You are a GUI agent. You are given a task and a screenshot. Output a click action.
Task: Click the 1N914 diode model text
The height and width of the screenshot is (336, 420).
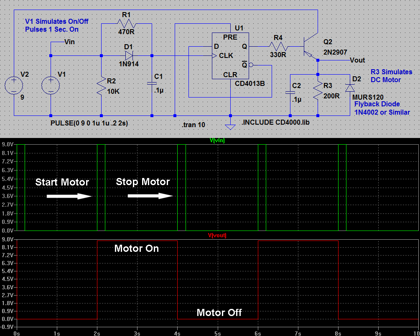coord(129,64)
